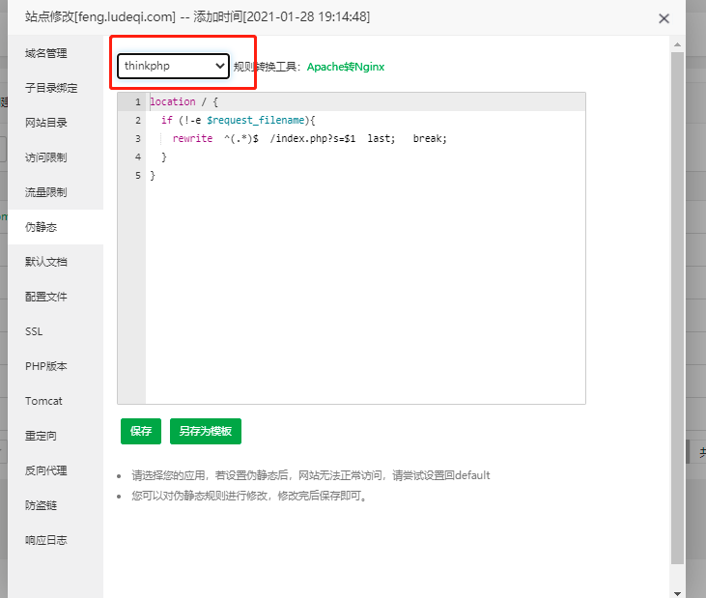
Task: Open the 子目录绑定 tab
Action: click(51, 88)
